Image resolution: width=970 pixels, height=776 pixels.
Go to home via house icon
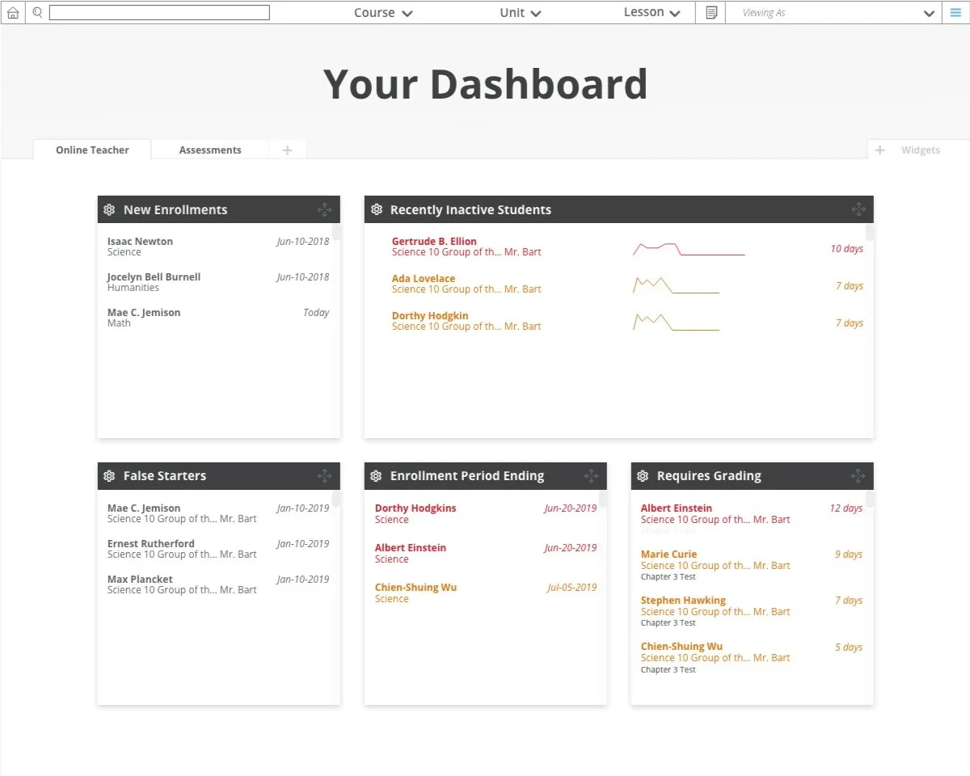tap(13, 13)
